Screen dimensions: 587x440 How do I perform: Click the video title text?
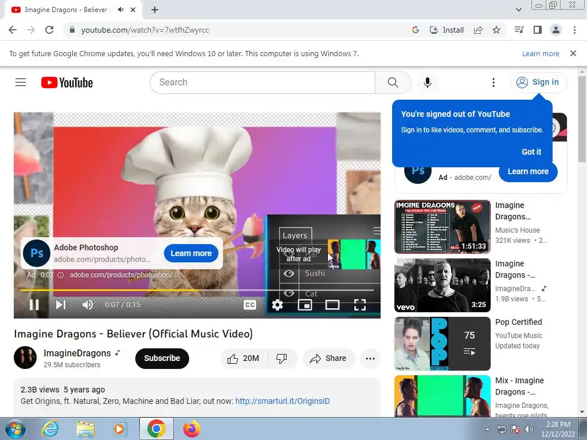(133, 334)
